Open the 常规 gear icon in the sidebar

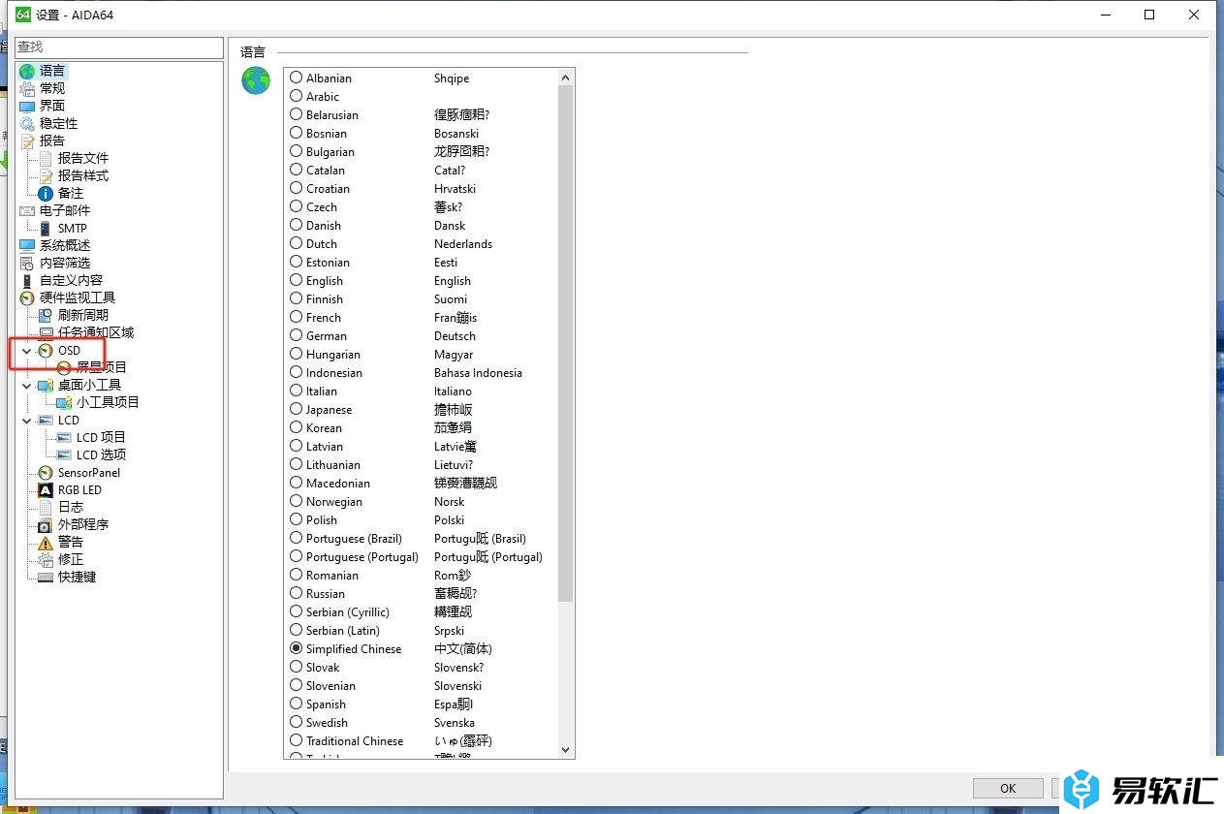(x=27, y=88)
